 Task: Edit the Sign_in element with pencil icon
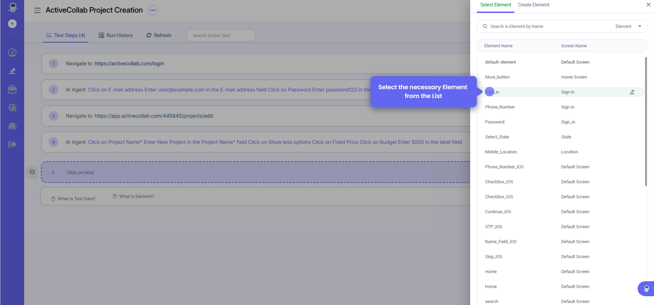click(x=632, y=92)
